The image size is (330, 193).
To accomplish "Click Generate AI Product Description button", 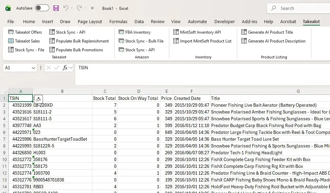I will coord(273,41).
